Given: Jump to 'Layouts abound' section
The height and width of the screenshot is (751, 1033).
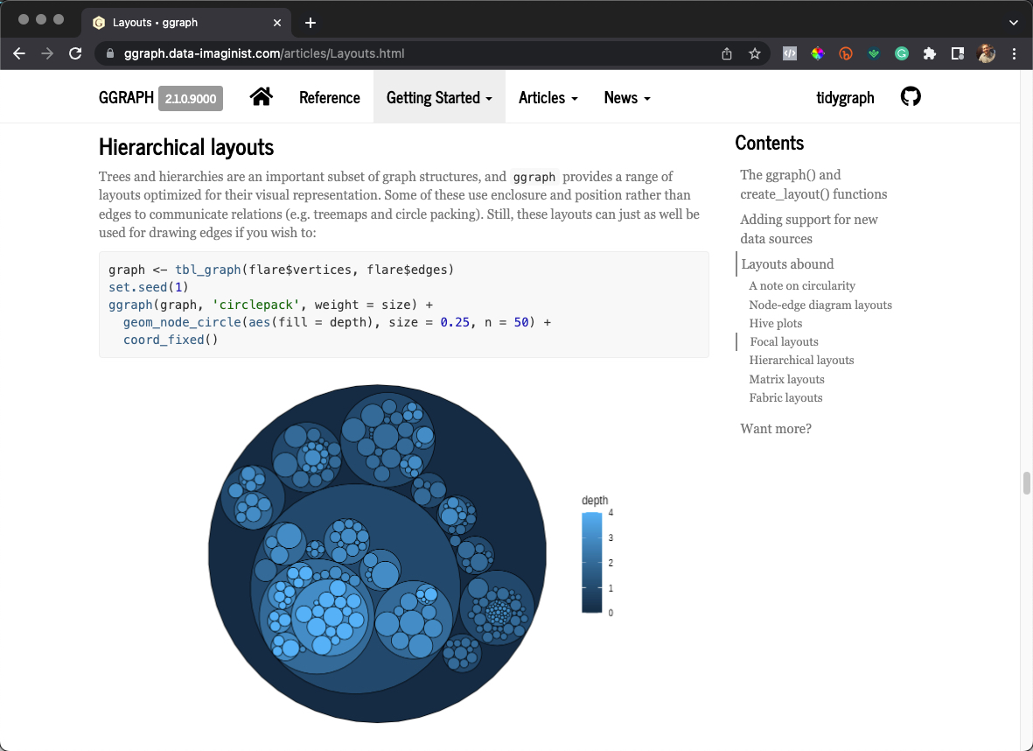Looking at the screenshot, I should click(787, 263).
